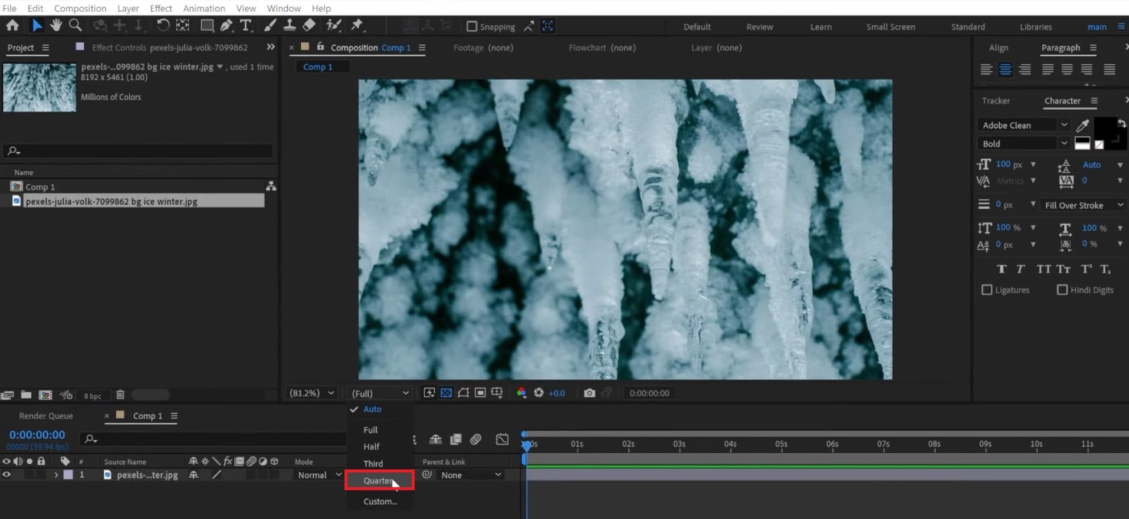This screenshot has height=519, width=1129.
Task: Pick a color with the eyedropper
Action: [1082, 125]
